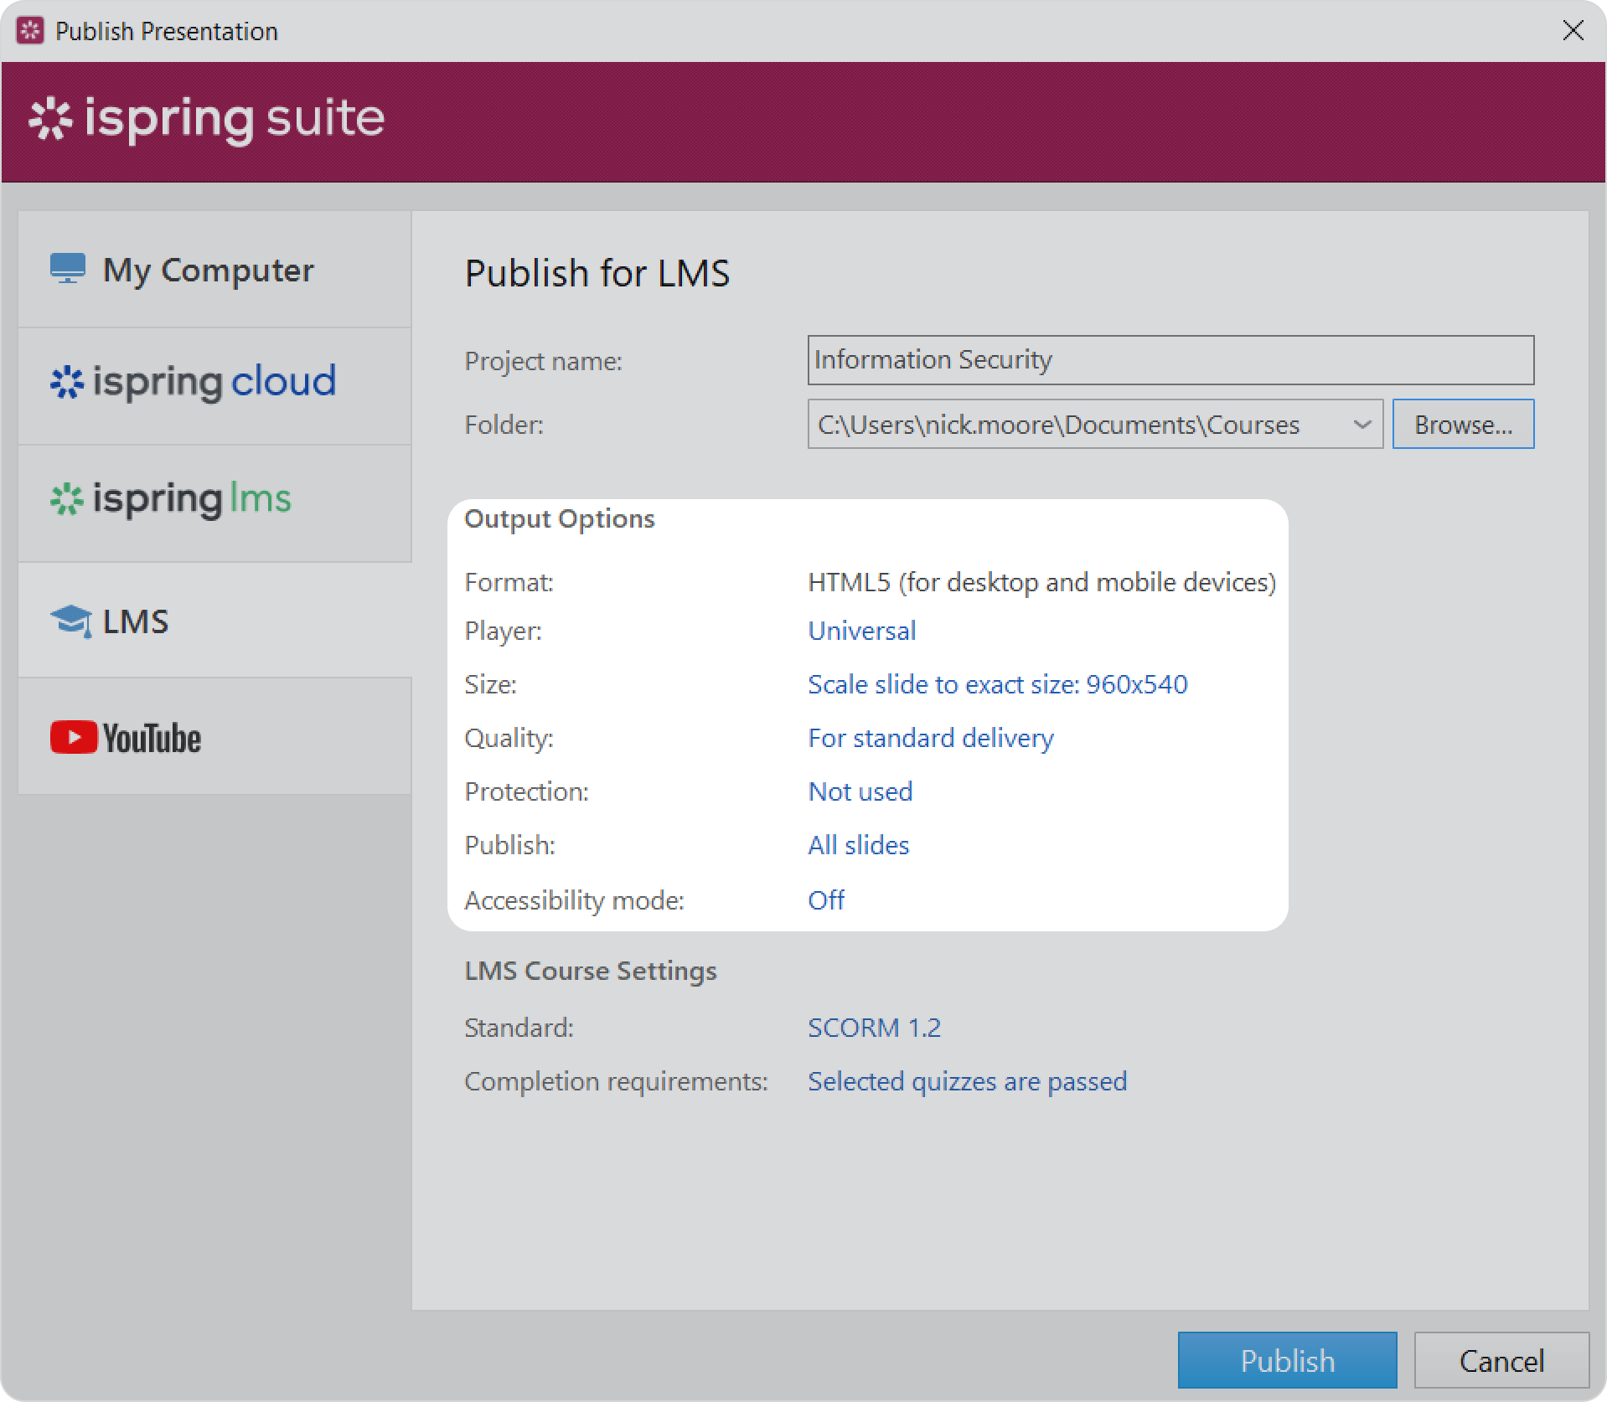Click the monitor icon beside My Computer

tap(68, 269)
